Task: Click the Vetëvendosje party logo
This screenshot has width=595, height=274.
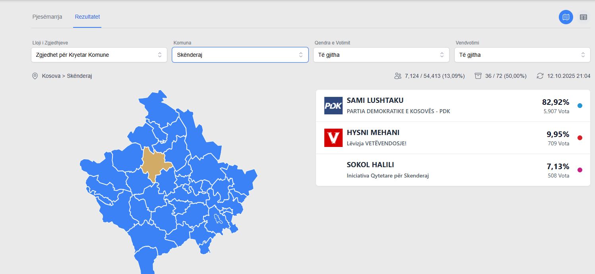Action: click(333, 138)
